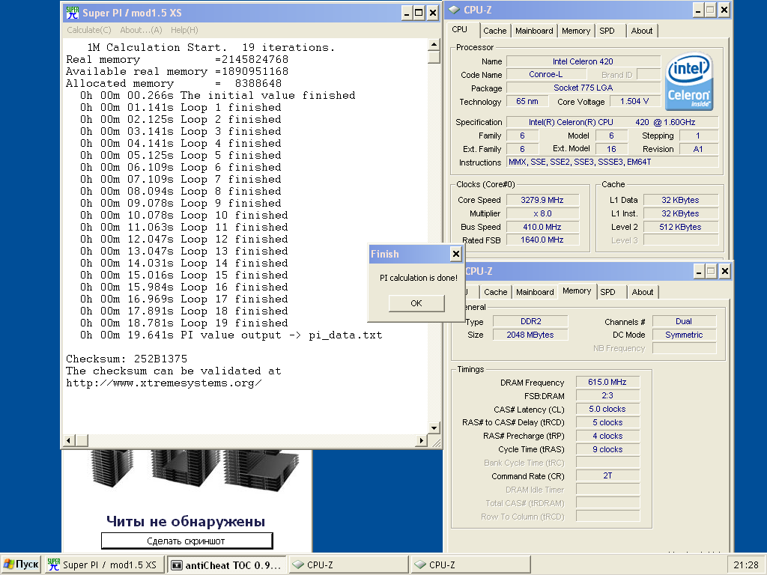The image size is (767, 575).
Task: Click the Intel Celeron inside logo
Action: coord(689,81)
